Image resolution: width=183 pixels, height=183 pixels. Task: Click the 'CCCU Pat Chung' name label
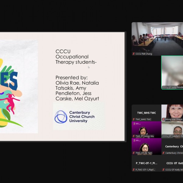tap(144, 54)
